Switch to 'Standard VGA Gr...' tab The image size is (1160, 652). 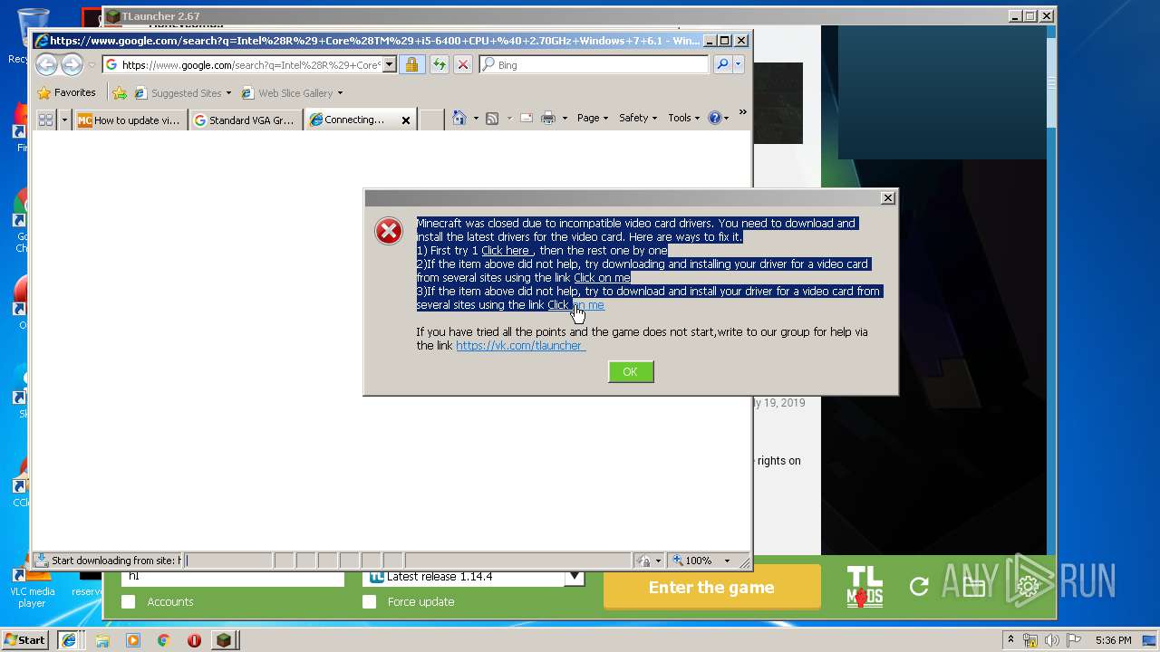246,120
